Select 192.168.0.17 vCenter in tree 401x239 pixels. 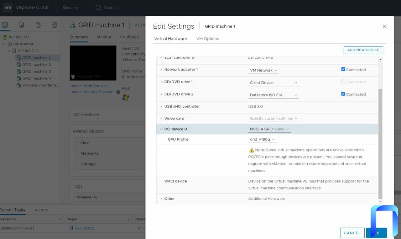(19, 37)
